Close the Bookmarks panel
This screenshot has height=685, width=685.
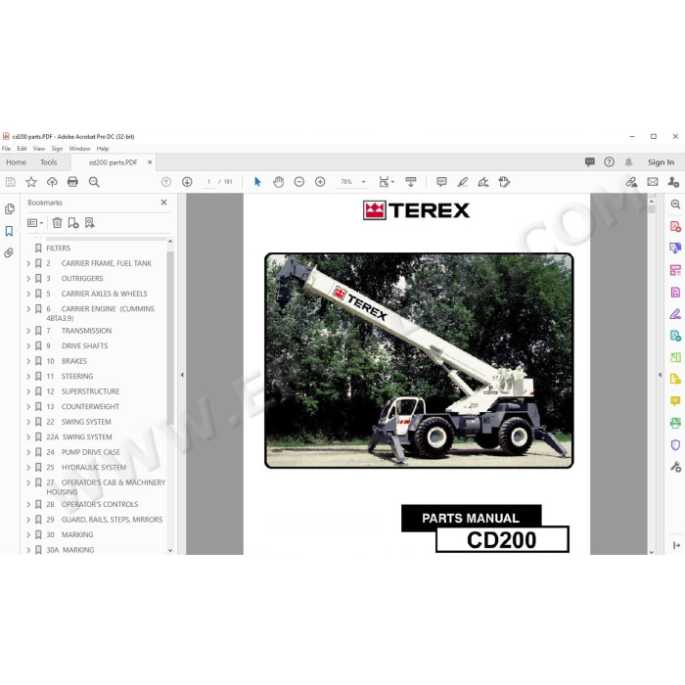point(163,203)
